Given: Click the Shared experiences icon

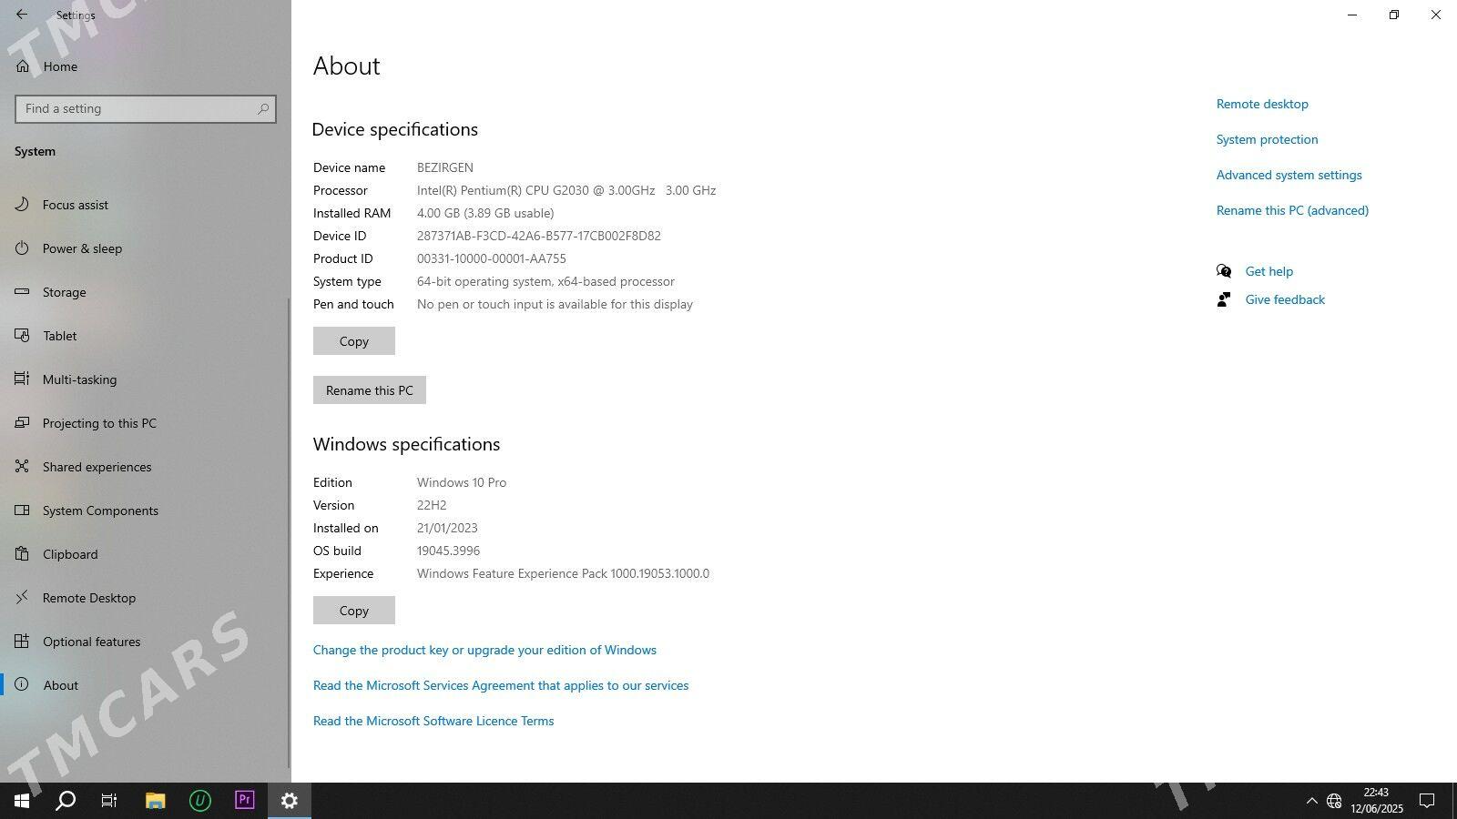Looking at the screenshot, I should 23,467.
